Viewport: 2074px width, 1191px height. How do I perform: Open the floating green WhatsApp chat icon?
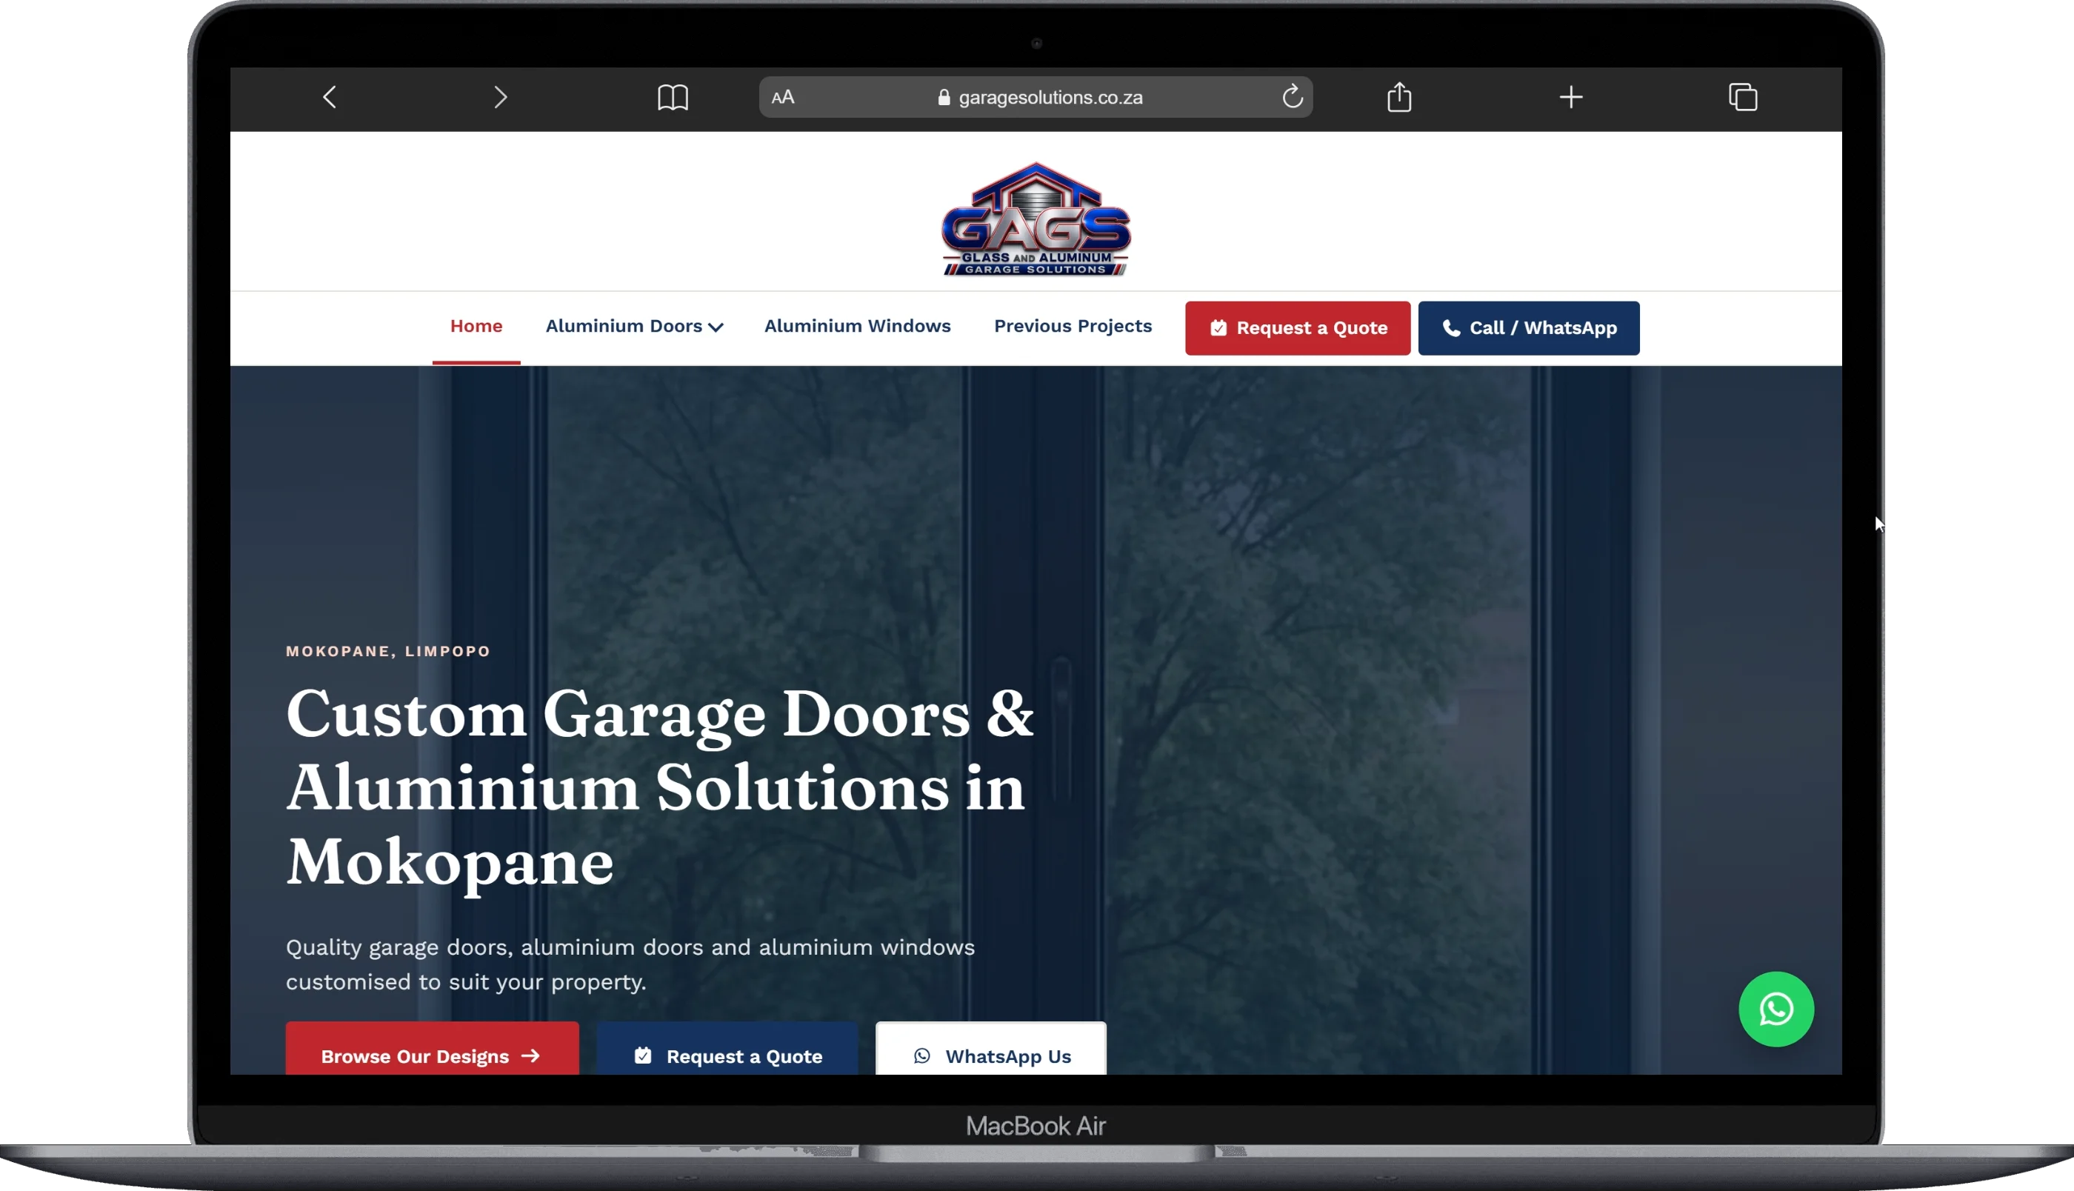point(1775,1009)
